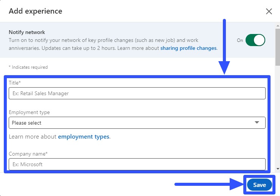Click the On label beside the switch
Screen dimensions: 280x196
240,40
